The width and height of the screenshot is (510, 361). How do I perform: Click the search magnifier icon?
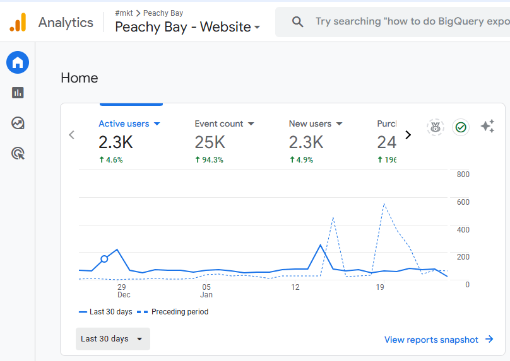297,22
